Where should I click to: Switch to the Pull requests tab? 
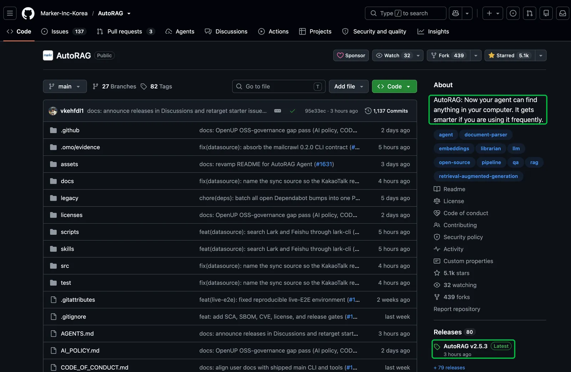(x=126, y=31)
